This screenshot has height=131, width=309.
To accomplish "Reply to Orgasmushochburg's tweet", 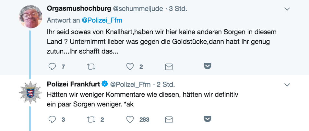I will (x=52, y=67).
